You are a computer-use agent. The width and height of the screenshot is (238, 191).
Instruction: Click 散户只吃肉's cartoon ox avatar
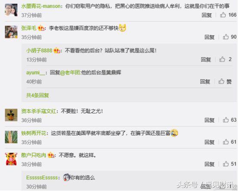point(11,159)
